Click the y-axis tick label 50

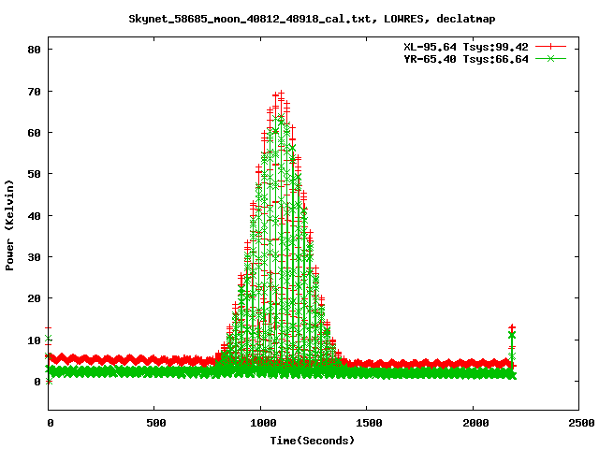34,174
